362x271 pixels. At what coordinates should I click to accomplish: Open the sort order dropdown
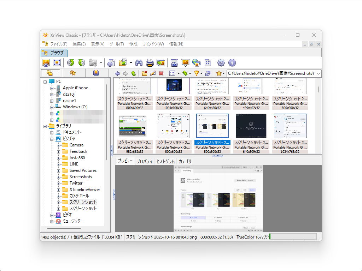pos(190,73)
